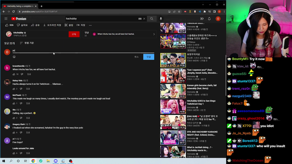This screenshot has height=164, width=292.
Task: Go to YouTube Premium home logo
Action: 19,19
